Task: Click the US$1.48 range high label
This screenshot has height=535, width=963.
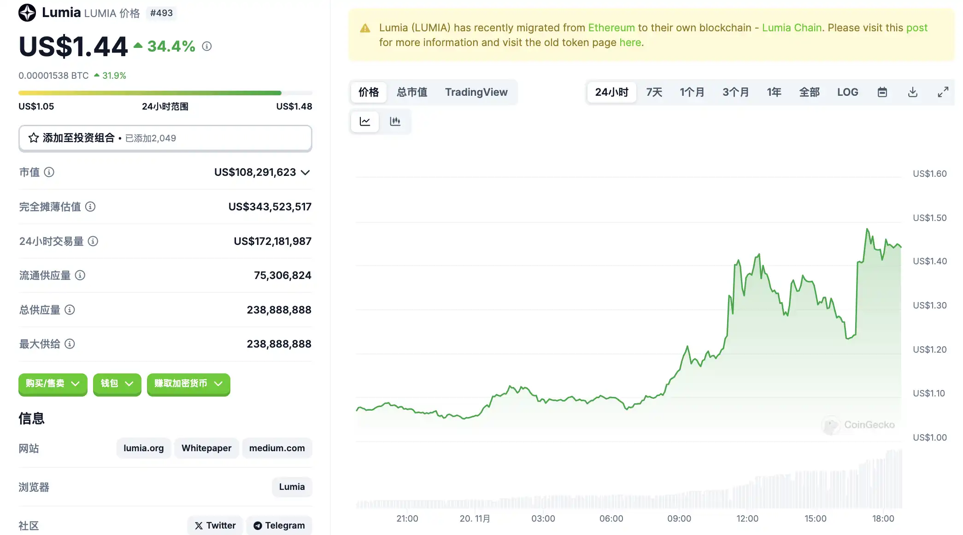Action: [294, 106]
